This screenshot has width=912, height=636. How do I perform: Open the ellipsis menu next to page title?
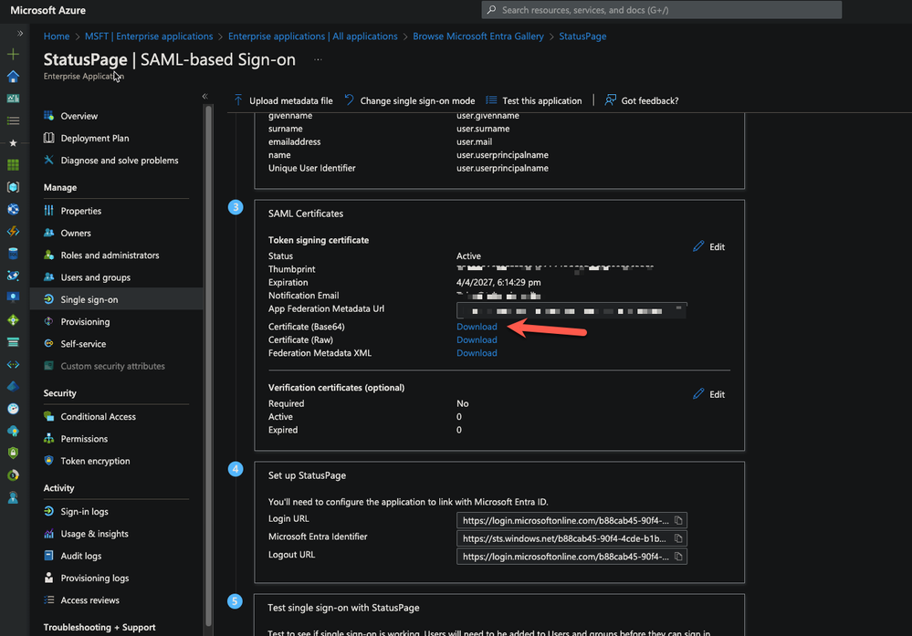pyautogui.click(x=319, y=59)
